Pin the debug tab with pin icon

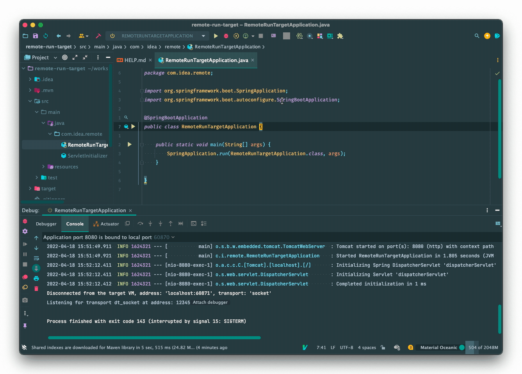(x=25, y=326)
